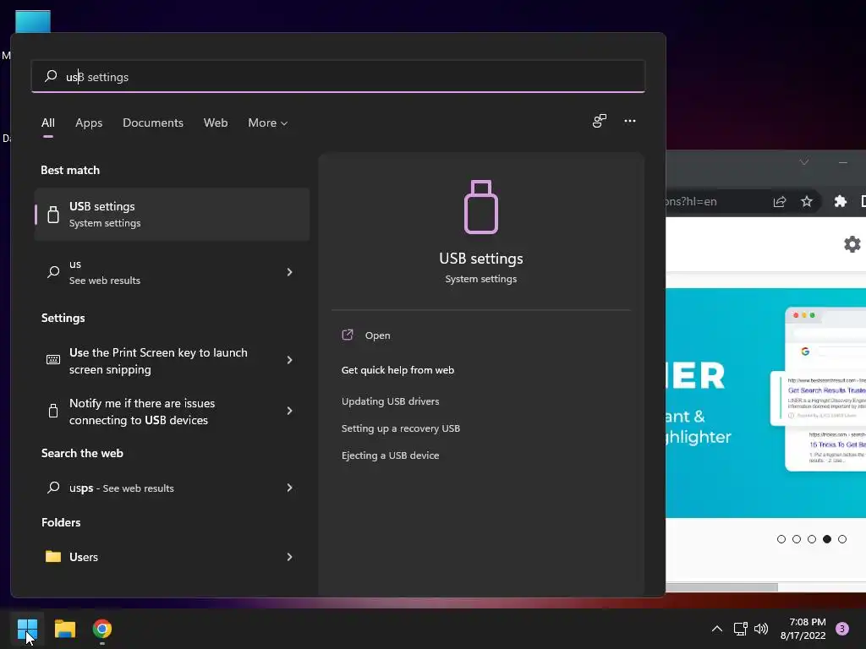This screenshot has width=866, height=649.
Task: Click the magnifier icon beside 'us' result
Action: pyautogui.click(x=53, y=271)
